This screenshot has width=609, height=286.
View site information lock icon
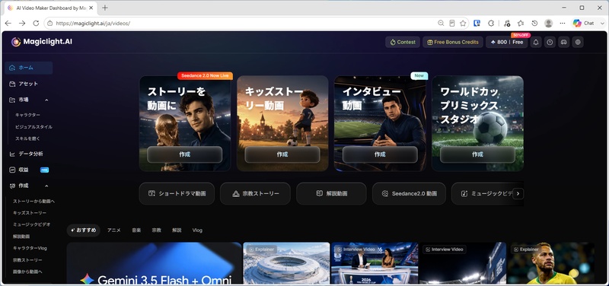[49, 24]
